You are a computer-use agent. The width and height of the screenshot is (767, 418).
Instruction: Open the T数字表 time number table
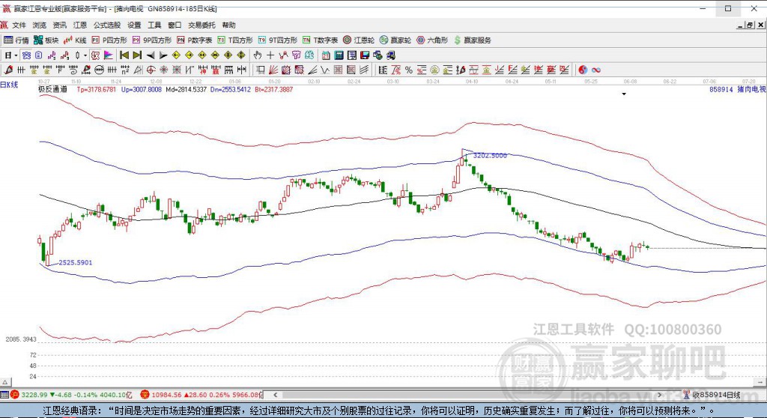point(320,40)
